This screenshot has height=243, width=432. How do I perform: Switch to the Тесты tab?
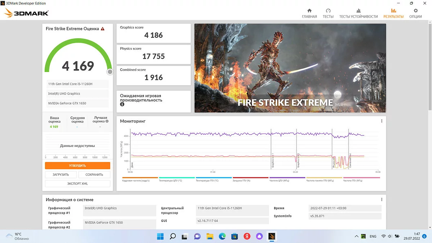click(328, 13)
